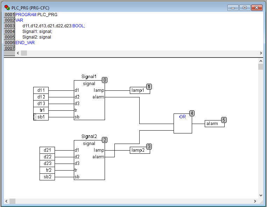Maximize the PLC_PRG editor window
Screen dimensions: 267x207
245,7
